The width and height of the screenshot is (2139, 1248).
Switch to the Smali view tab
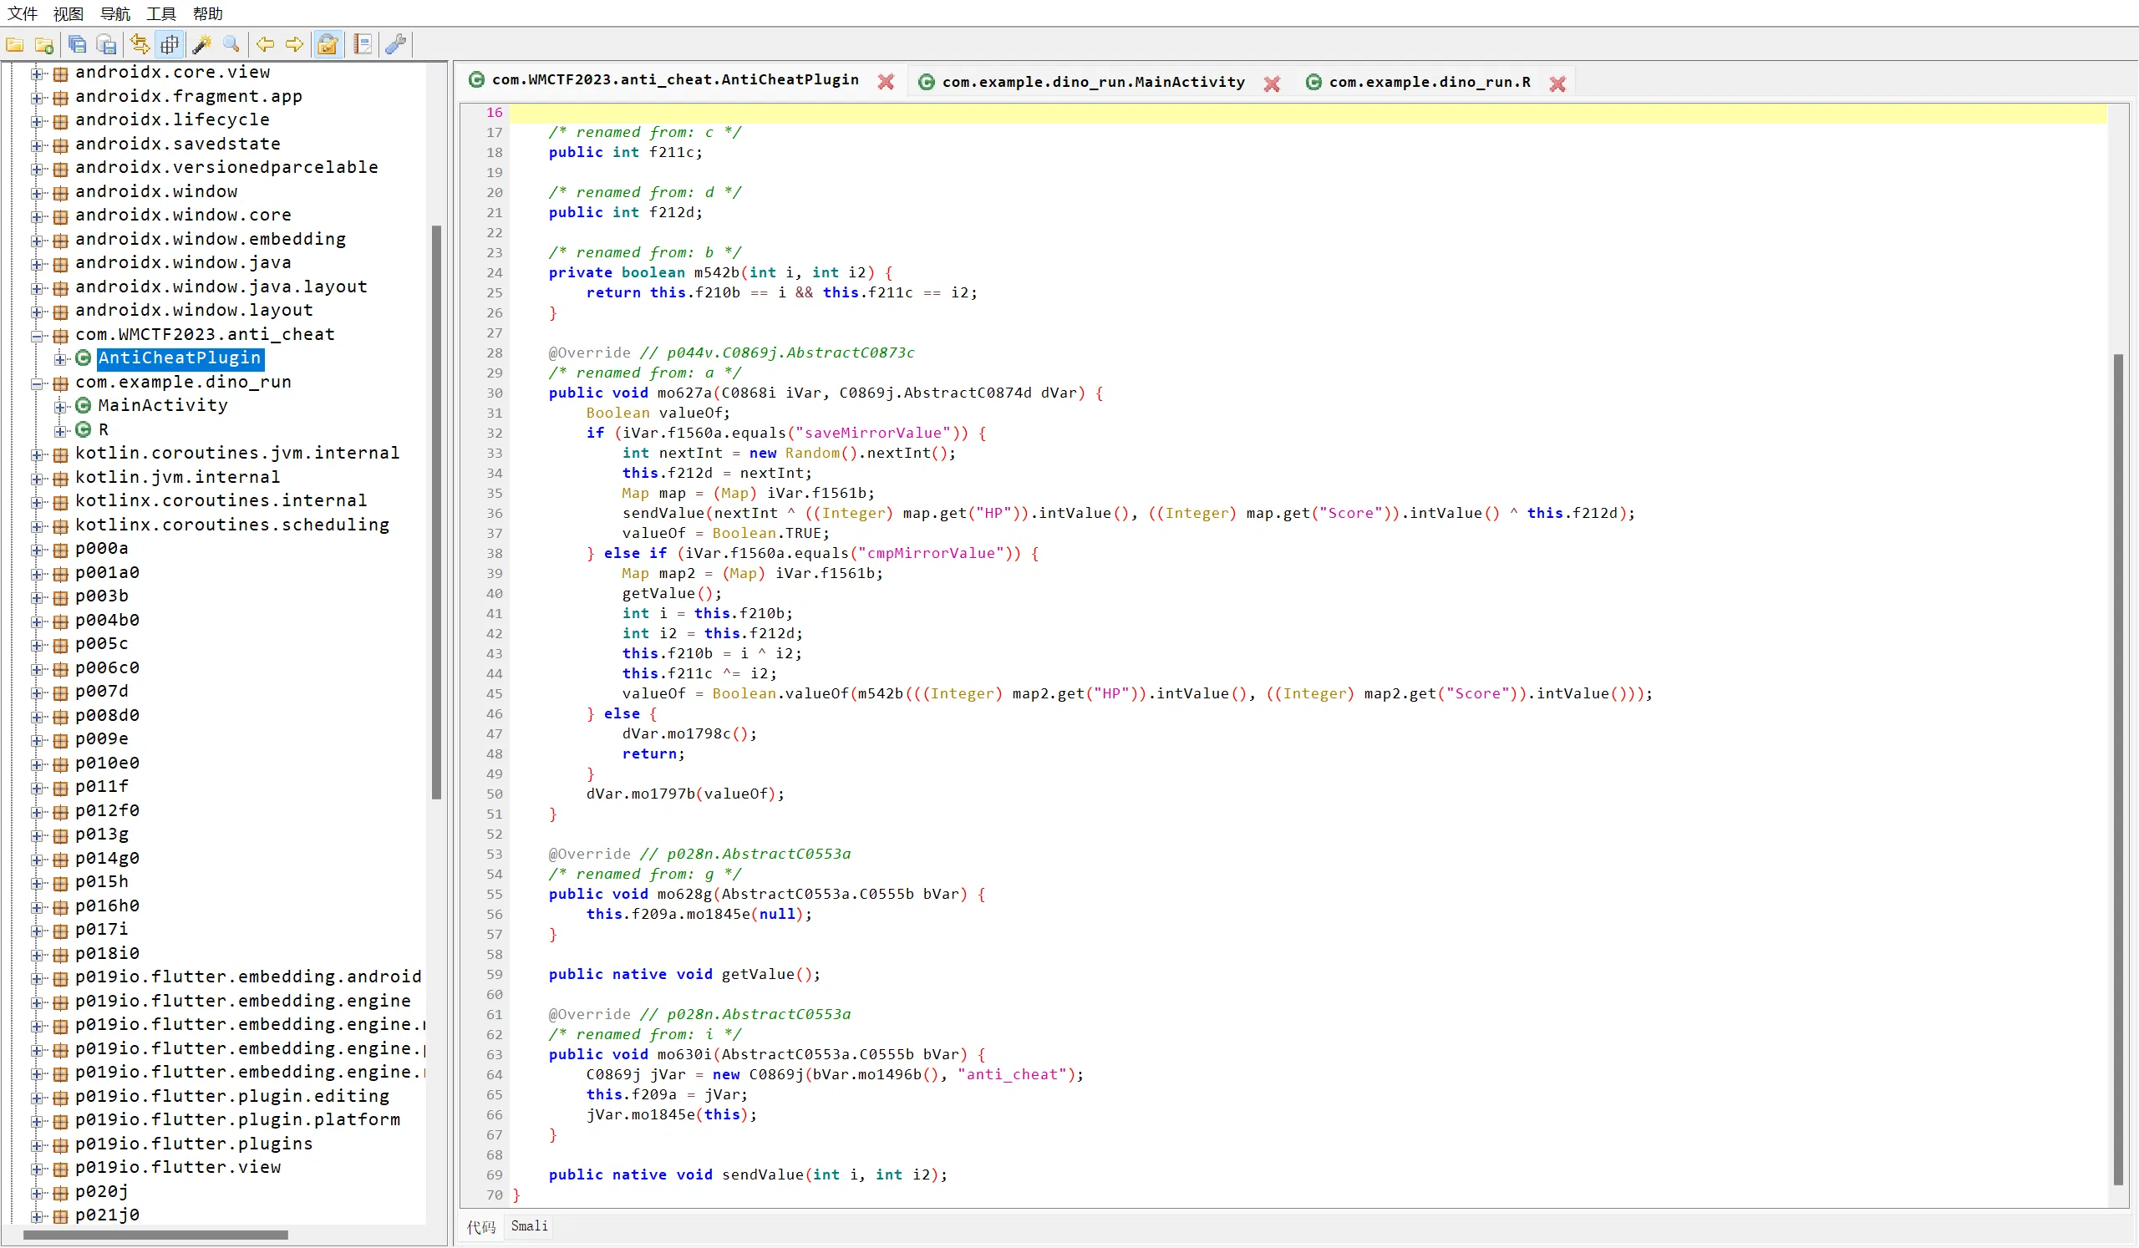pos(529,1226)
